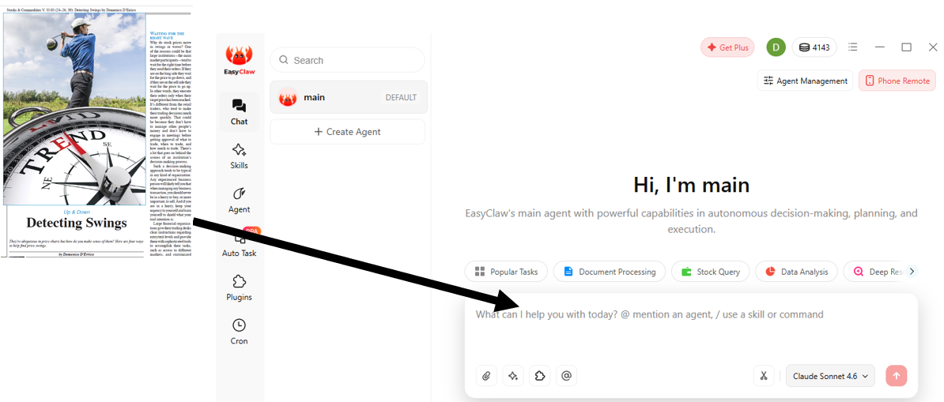Select the Stock Query chip
944x402 pixels.
click(711, 272)
